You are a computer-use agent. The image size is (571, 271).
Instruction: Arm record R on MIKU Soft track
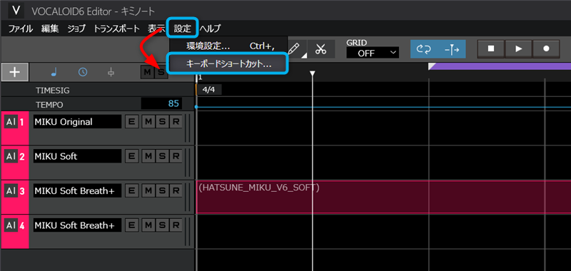176,156
